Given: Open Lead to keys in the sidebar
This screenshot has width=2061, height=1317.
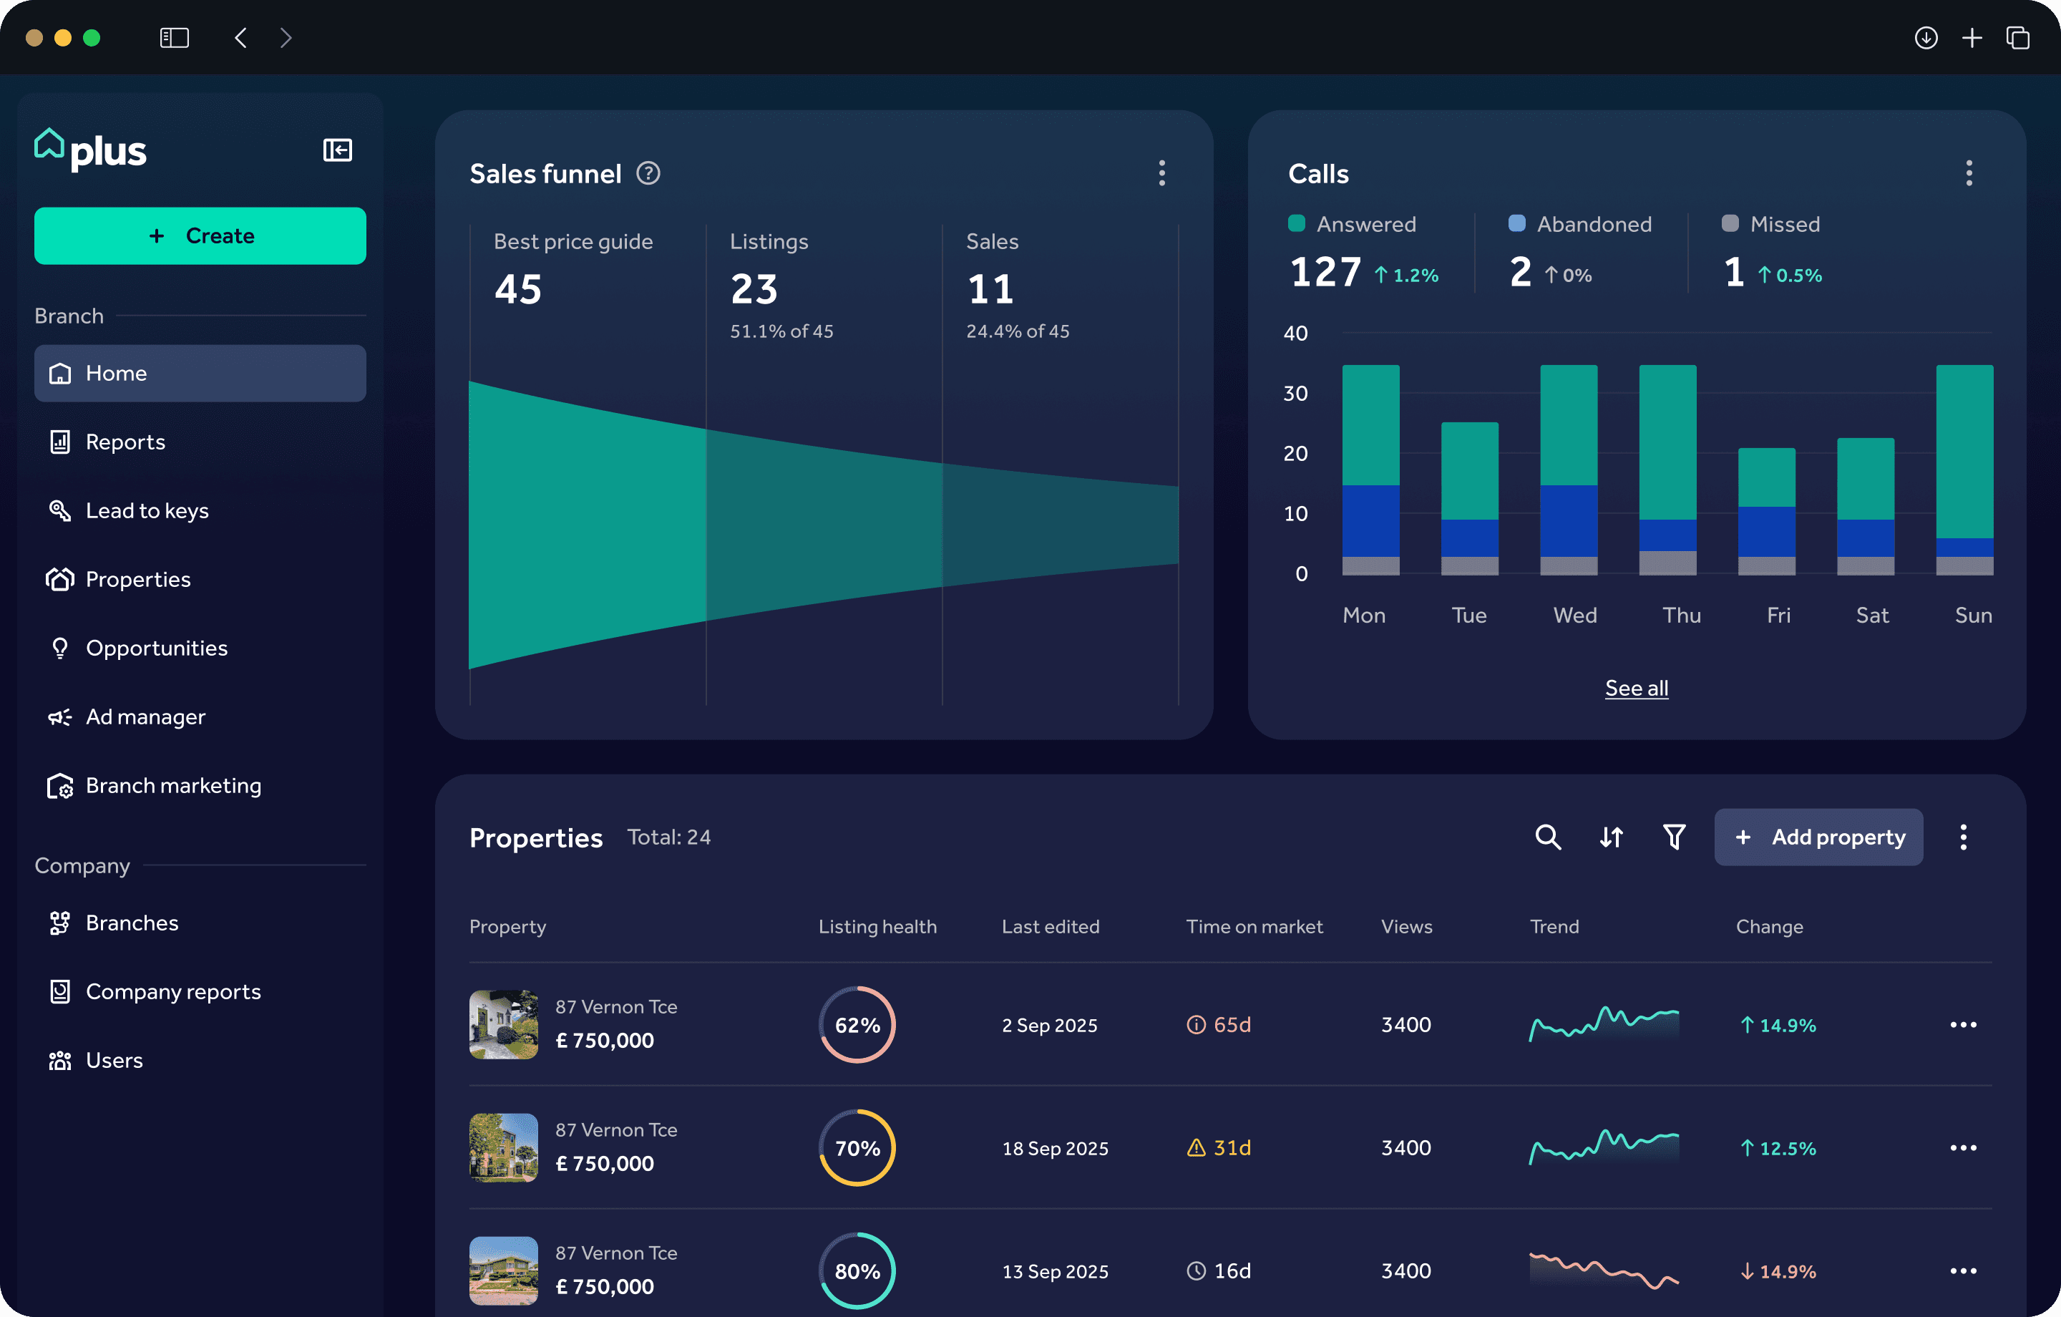Looking at the screenshot, I should pos(147,510).
